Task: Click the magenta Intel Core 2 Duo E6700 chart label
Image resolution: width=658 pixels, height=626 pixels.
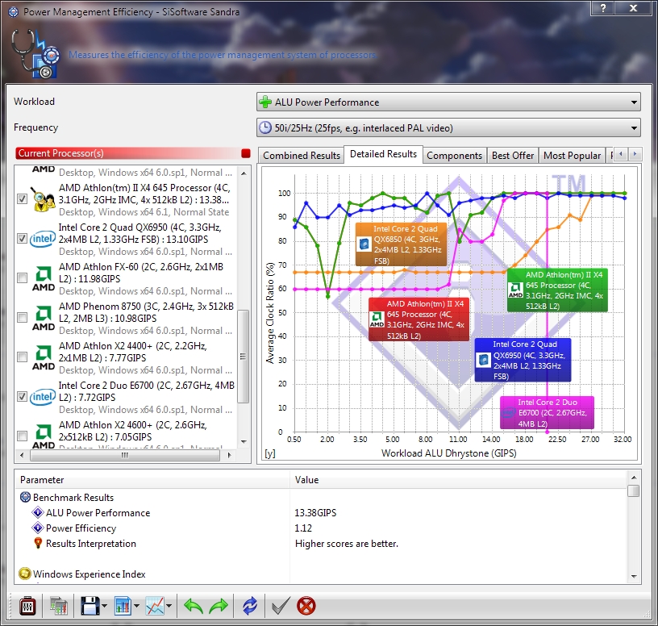Action: (x=547, y=412)
